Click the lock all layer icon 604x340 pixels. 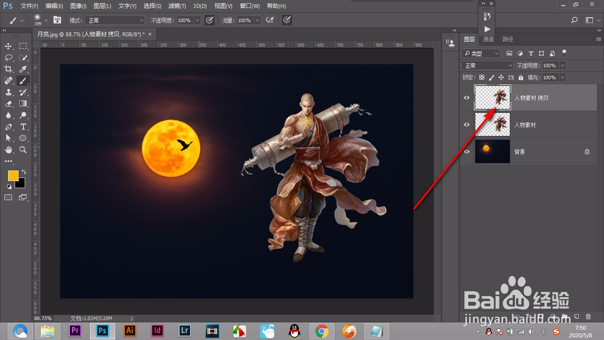(520, 77)
